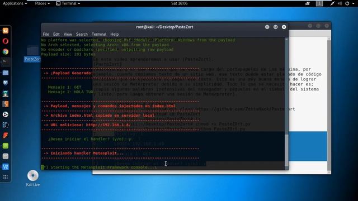358x201 pixels.
Task: Launch Burp Suite from the dock
Action: (x=6, y=104)
